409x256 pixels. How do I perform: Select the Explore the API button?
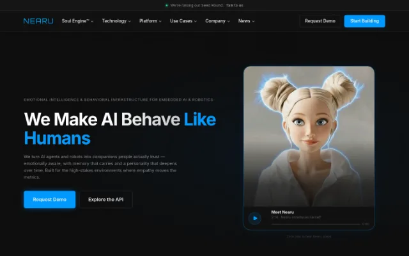click(x=106, y=199)
